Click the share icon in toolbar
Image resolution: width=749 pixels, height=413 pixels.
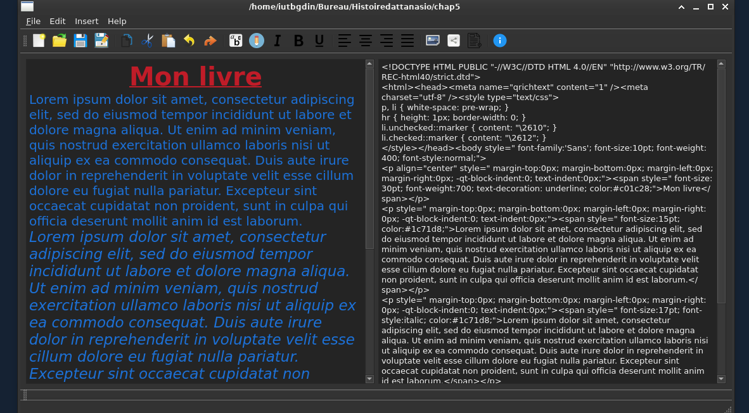454,41
